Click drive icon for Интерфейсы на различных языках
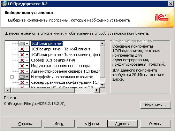The image size is (175, 131). pyautogui.click(x=22, y=77)
